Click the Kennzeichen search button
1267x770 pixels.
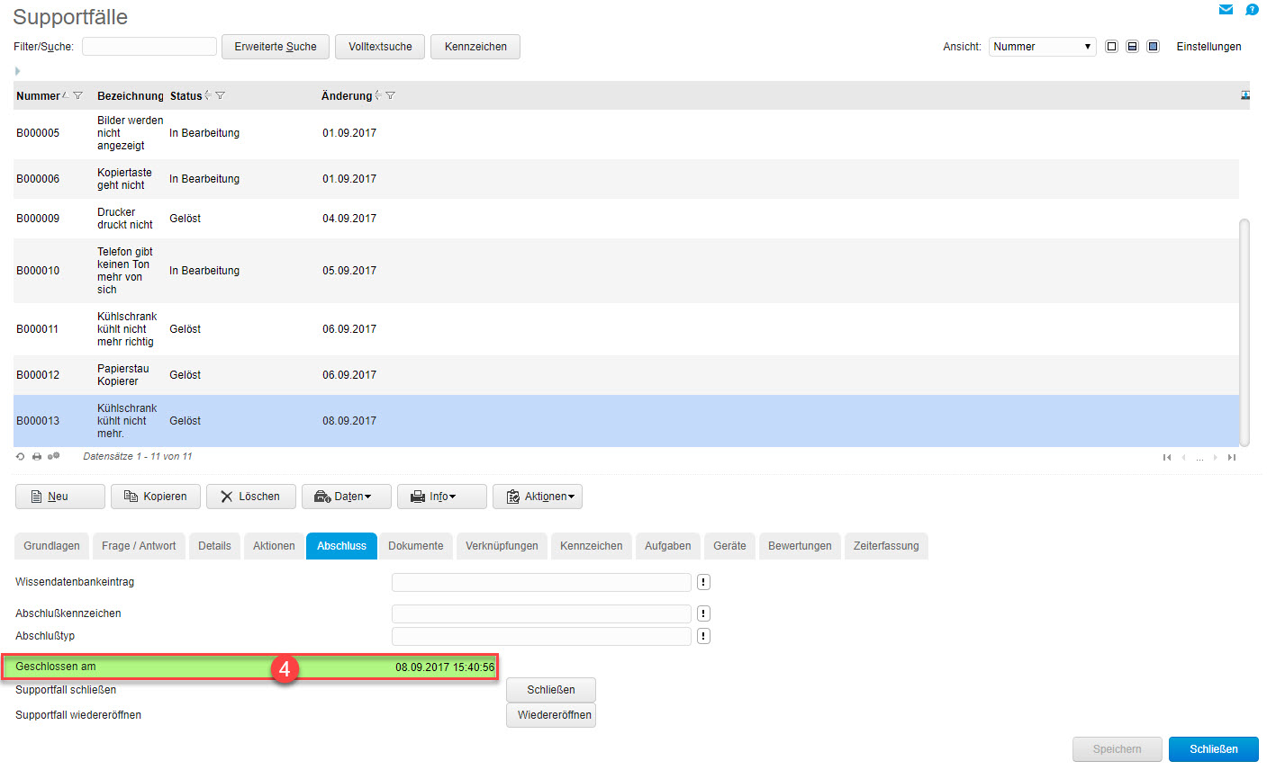pos(475,47)
